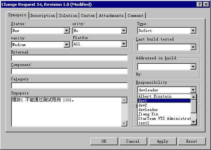Viewport: 211px width, 150px height.
Task: Open the Comment tab
Action: coord(135,15)
